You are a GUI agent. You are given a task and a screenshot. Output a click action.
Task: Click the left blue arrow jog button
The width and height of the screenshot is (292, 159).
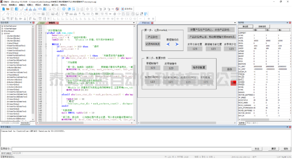pyautogui.click(x=168, y=44)
